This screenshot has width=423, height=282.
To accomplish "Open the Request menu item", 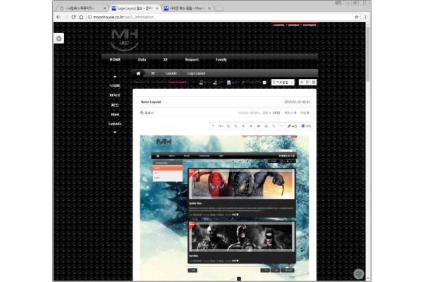I will 192,59.
